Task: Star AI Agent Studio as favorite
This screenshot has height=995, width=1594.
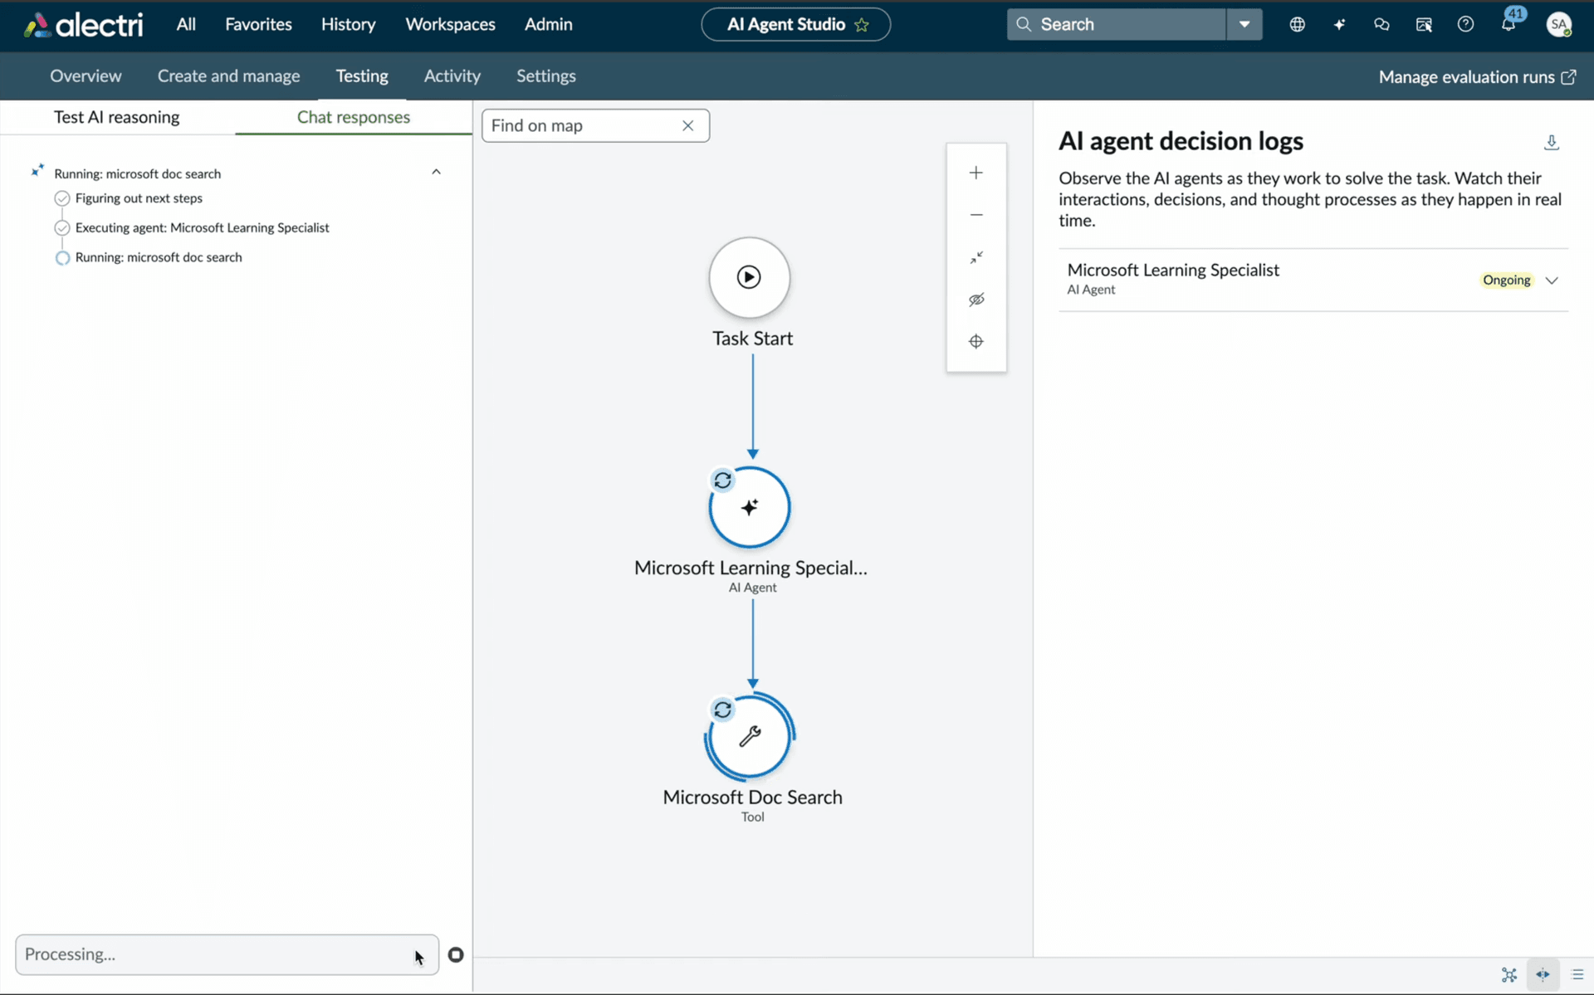Action: 862,25
